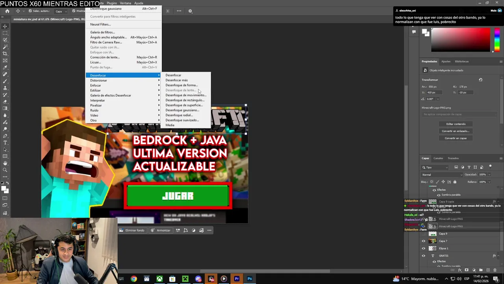Select the Frame tool
This screenshot has width=504, height=284.
pos(5,60)
